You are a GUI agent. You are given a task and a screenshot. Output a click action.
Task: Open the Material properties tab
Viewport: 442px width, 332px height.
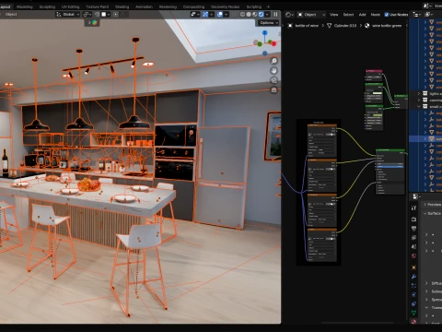coord(413,322)
